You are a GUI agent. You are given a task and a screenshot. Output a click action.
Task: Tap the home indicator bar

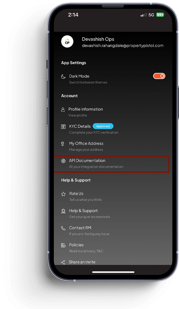point(113,272)
